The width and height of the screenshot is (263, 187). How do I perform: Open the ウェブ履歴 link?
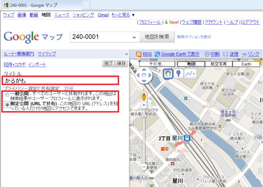192,22
